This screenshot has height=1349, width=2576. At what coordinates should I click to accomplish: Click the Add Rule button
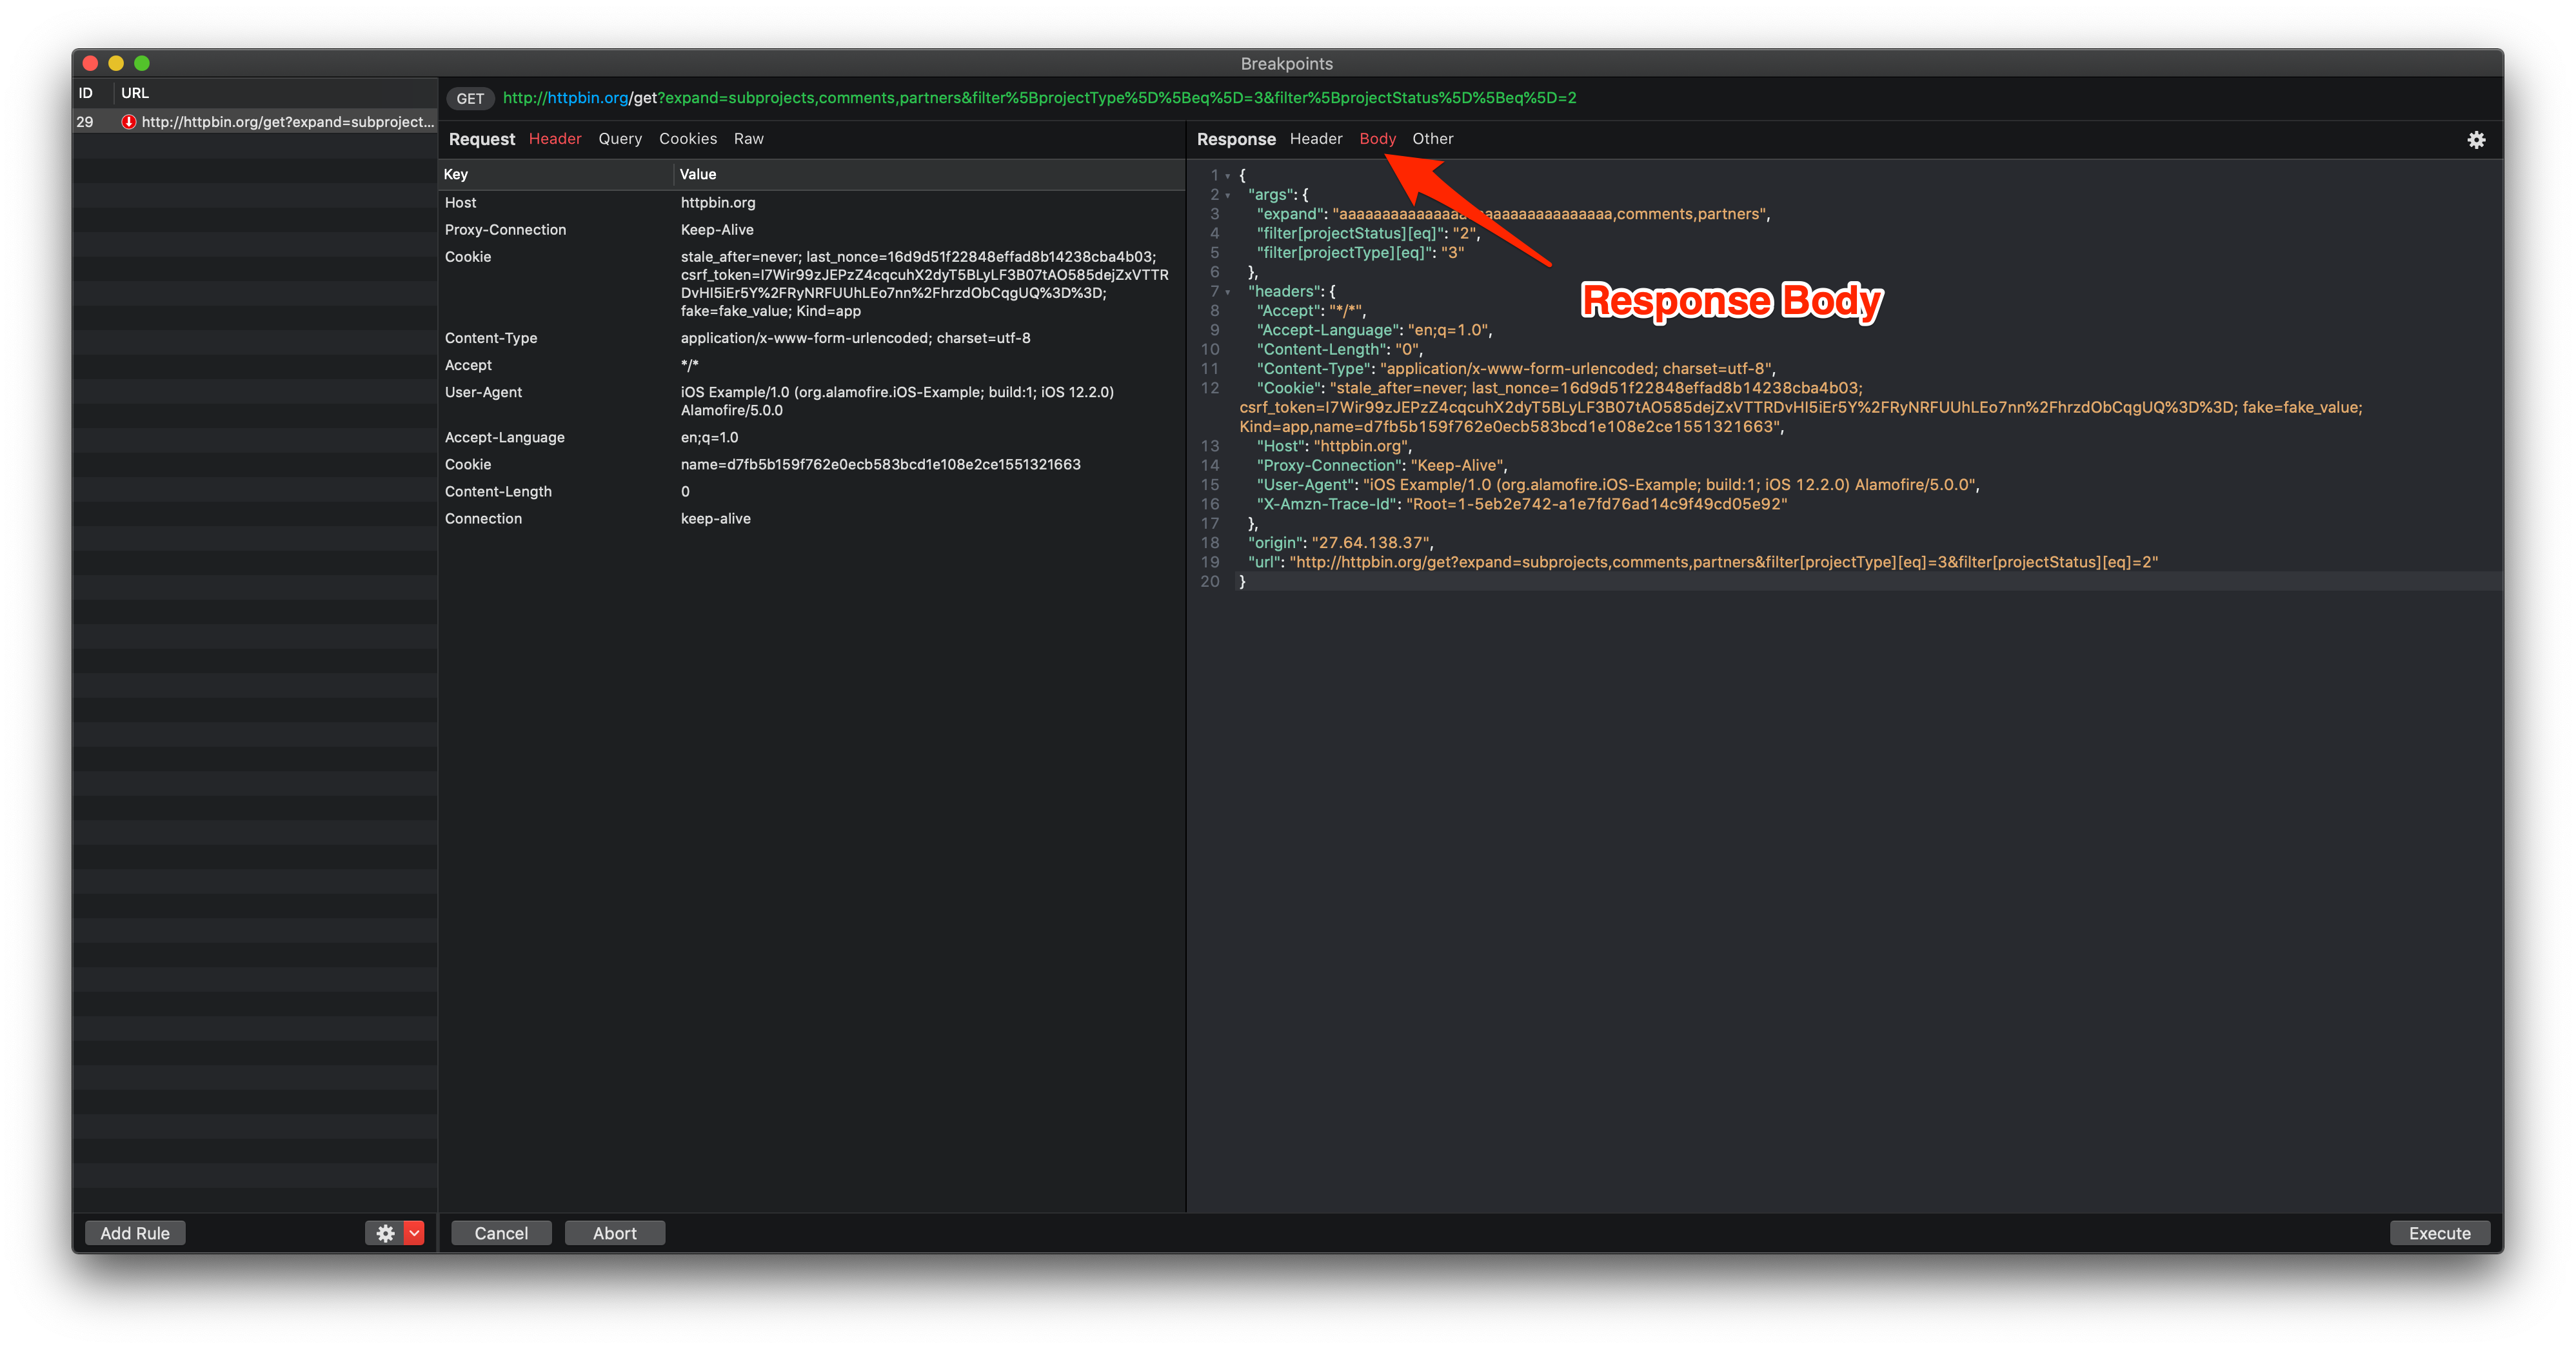coord(135,1233)
